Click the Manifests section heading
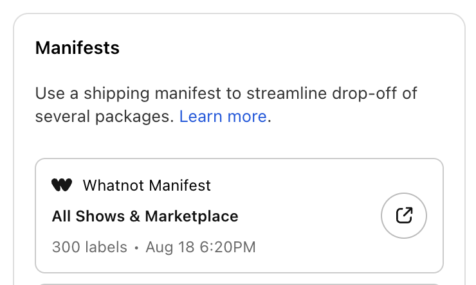 77,47
